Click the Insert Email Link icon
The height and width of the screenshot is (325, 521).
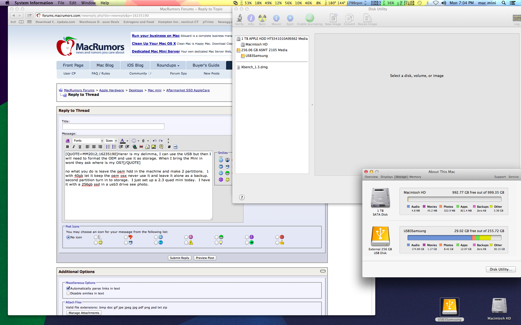147,147
